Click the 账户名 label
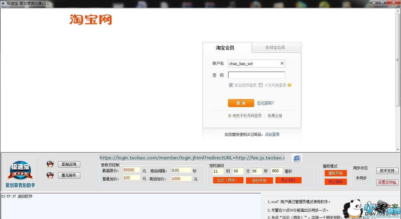 pos(218,64)
